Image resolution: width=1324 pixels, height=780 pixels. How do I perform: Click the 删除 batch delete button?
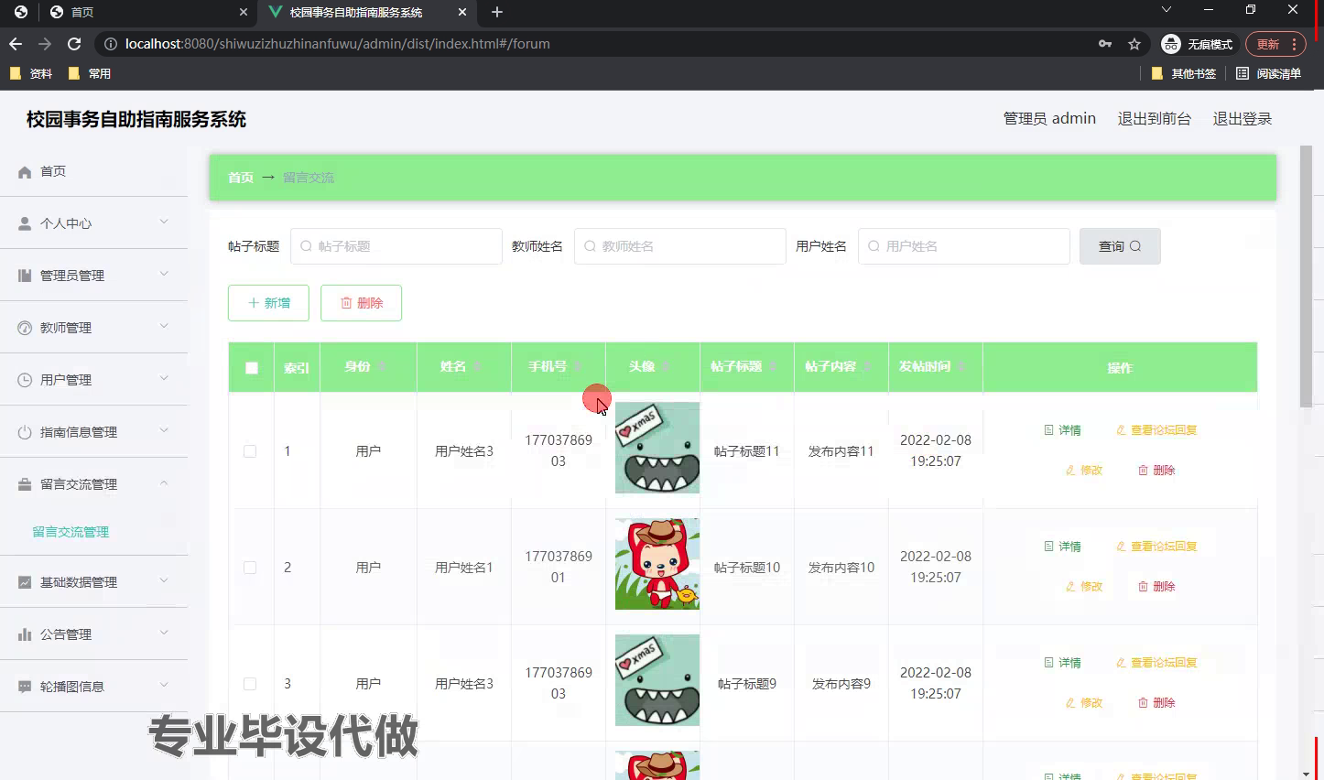pyautogui.click(x=361, y=303)
